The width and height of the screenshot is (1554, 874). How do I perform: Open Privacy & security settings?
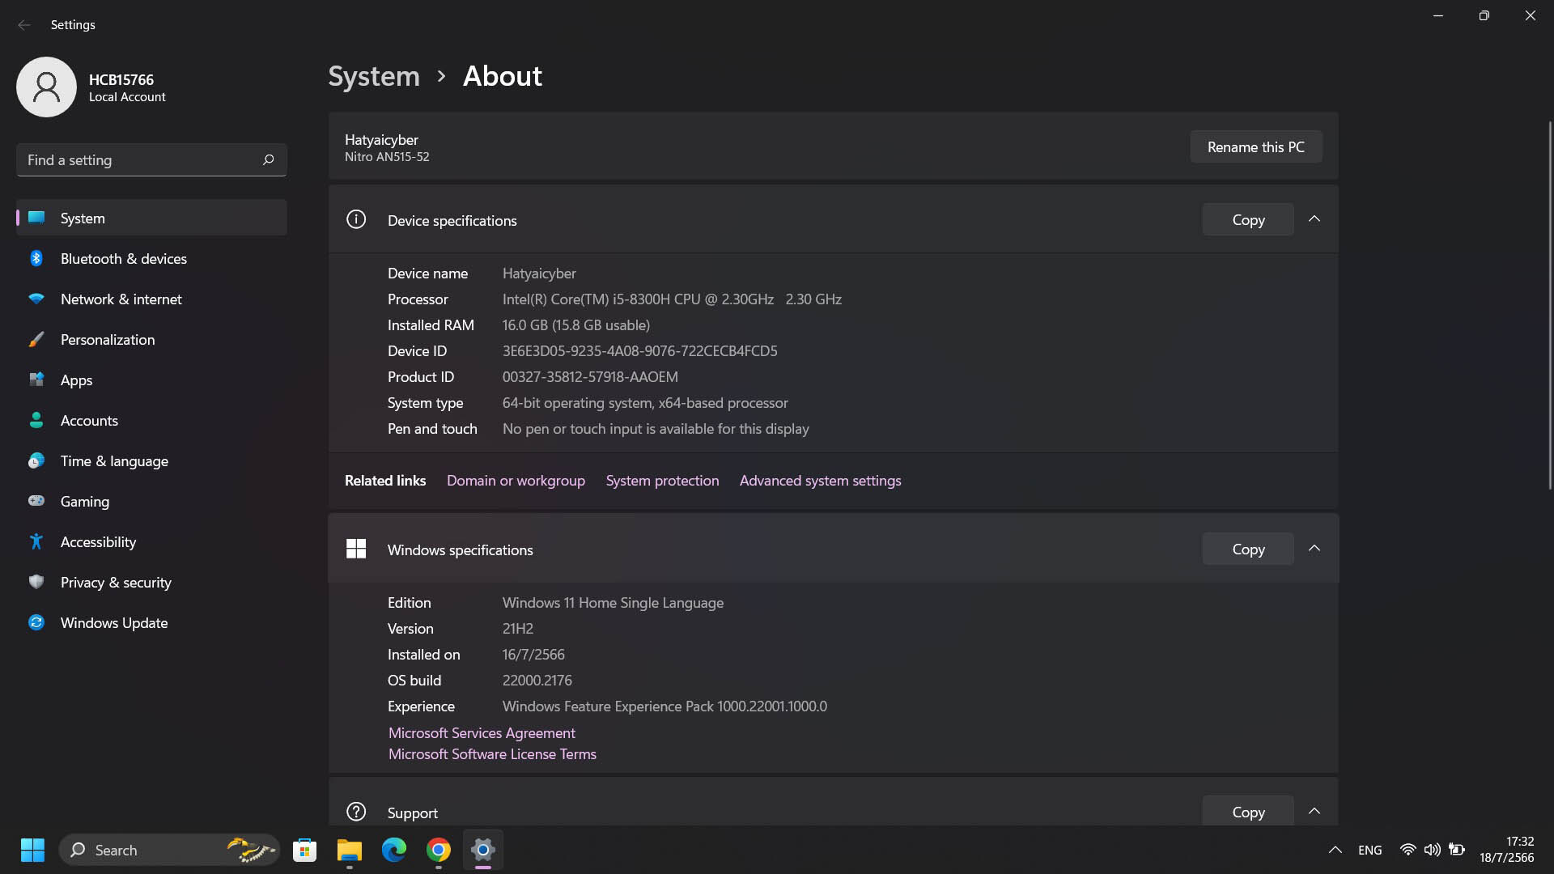[151, 582]
